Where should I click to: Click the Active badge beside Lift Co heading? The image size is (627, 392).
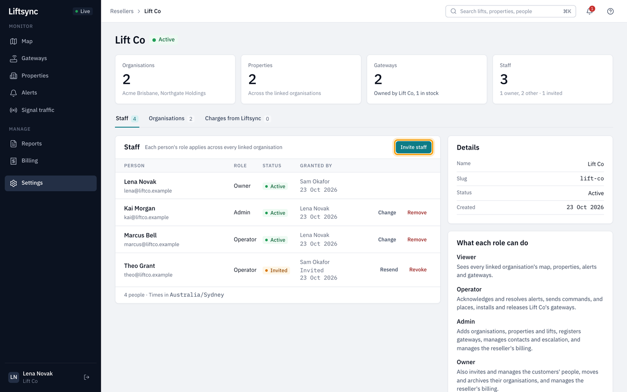tap(163, 40)
